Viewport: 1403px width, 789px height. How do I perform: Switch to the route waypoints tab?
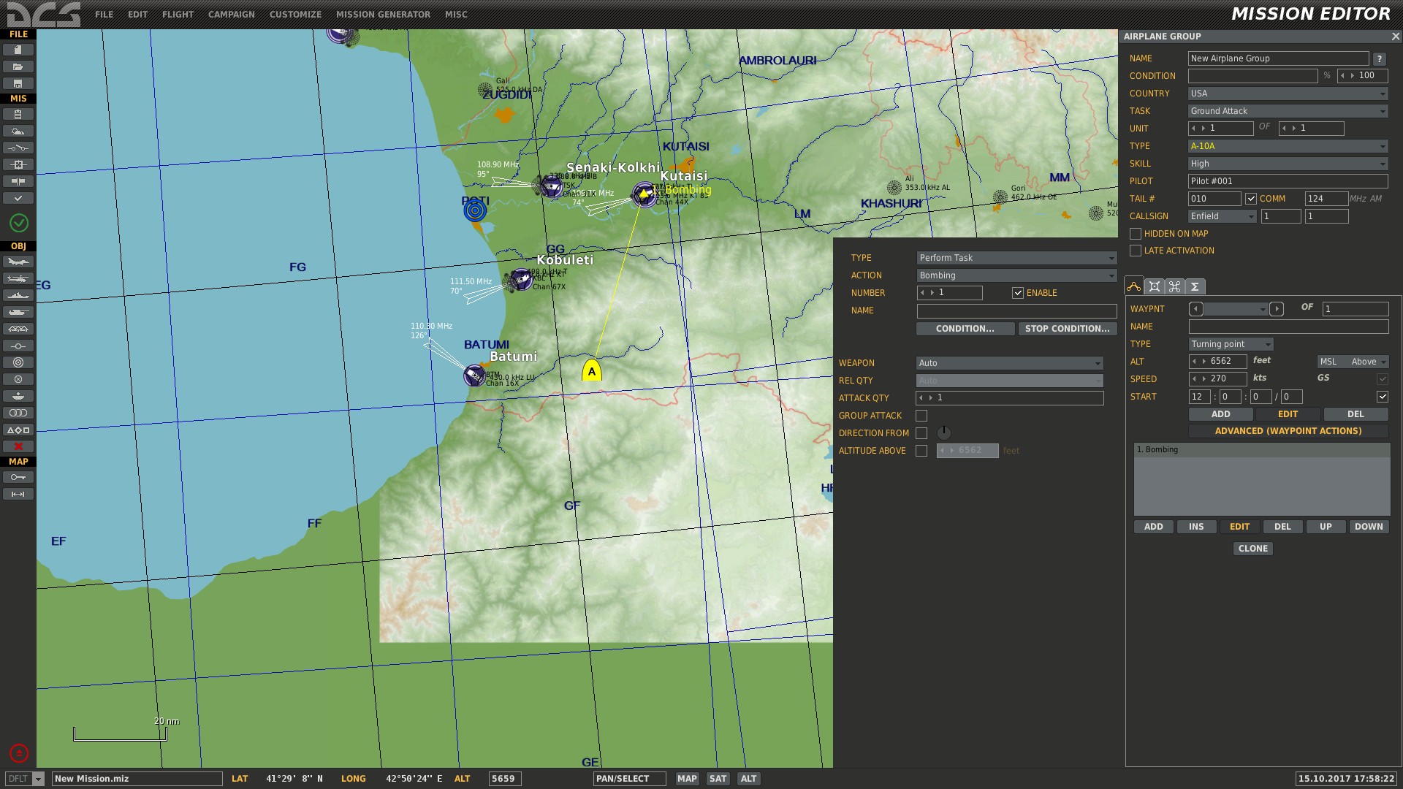[x=1134, y=286]
